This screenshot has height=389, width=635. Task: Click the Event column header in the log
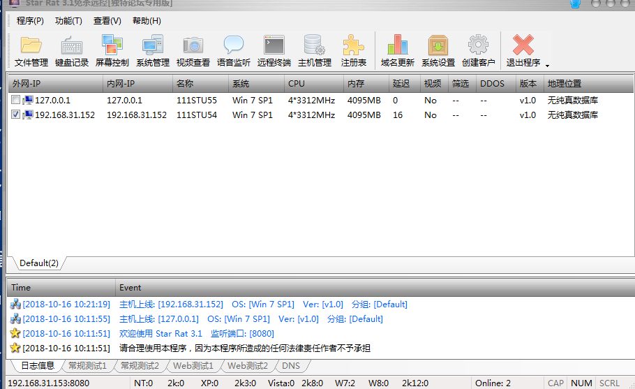tap(375, 288)
